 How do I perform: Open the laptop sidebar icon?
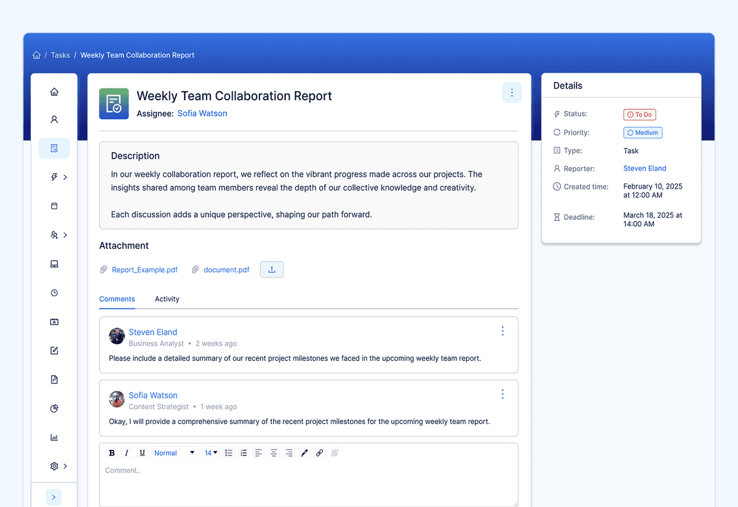[54, 264]
